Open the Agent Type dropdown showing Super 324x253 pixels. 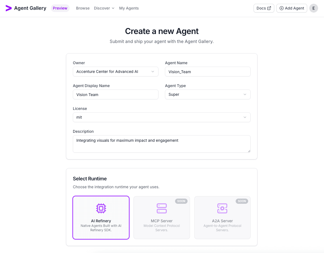(207, 94)
